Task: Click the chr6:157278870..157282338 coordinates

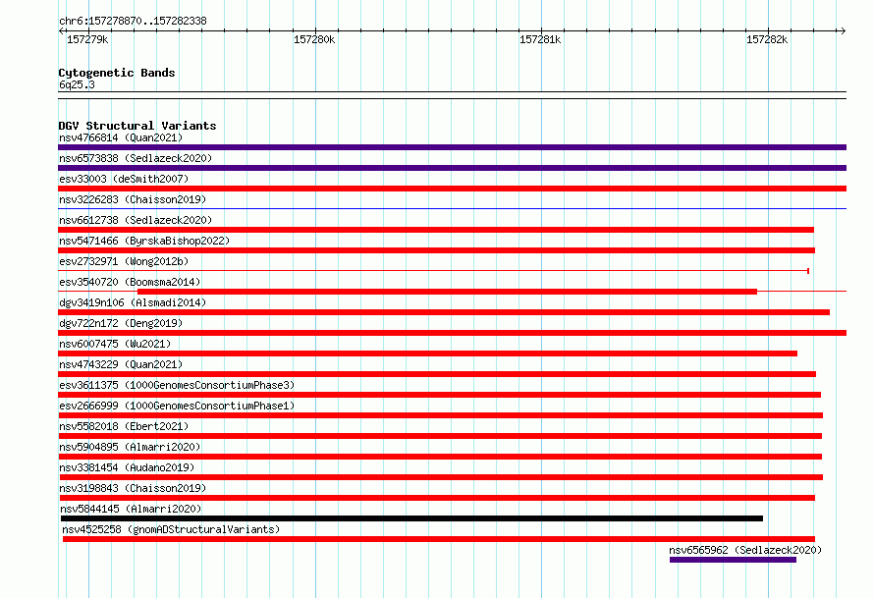Action: (x=133, y=22)
